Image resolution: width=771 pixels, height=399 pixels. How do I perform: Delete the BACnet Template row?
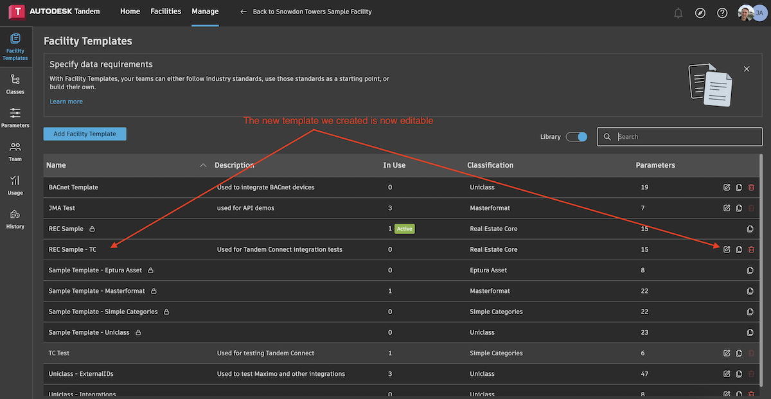click(x=751, y=188)
